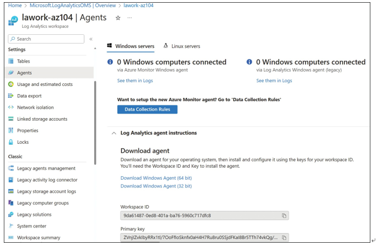Click the System center icon
The width and height of the screenshot is (378, 246).
click(x=11, y=226)
